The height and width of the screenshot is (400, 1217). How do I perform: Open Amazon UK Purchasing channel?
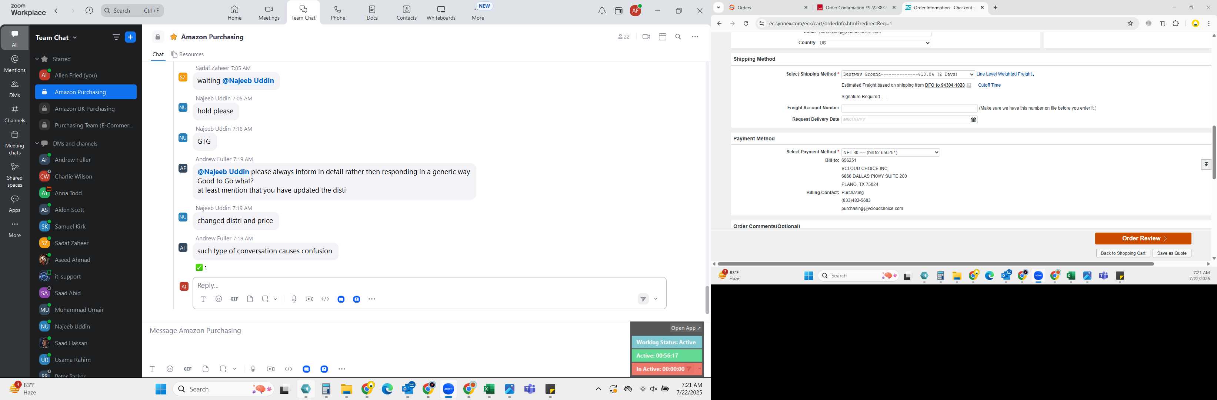coord(85,109)
